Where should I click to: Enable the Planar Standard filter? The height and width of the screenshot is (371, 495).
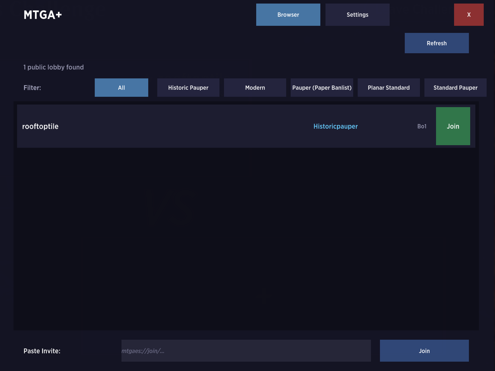click(388, 87)
